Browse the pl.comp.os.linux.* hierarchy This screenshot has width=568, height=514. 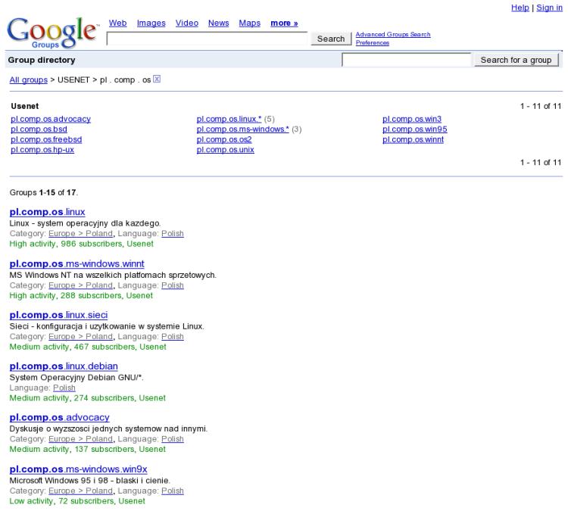(229, 119)
